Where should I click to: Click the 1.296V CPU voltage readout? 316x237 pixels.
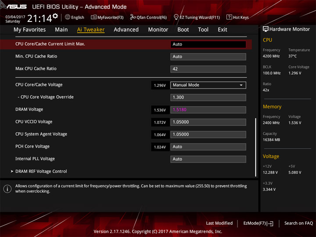click(160, 85)
